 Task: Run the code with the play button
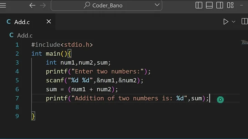pyautogui.click(x=226, y=22)
